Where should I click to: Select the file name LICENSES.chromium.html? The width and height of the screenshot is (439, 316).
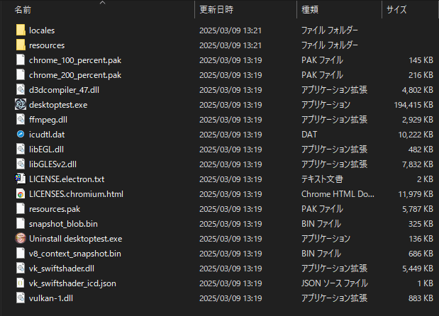76,194
